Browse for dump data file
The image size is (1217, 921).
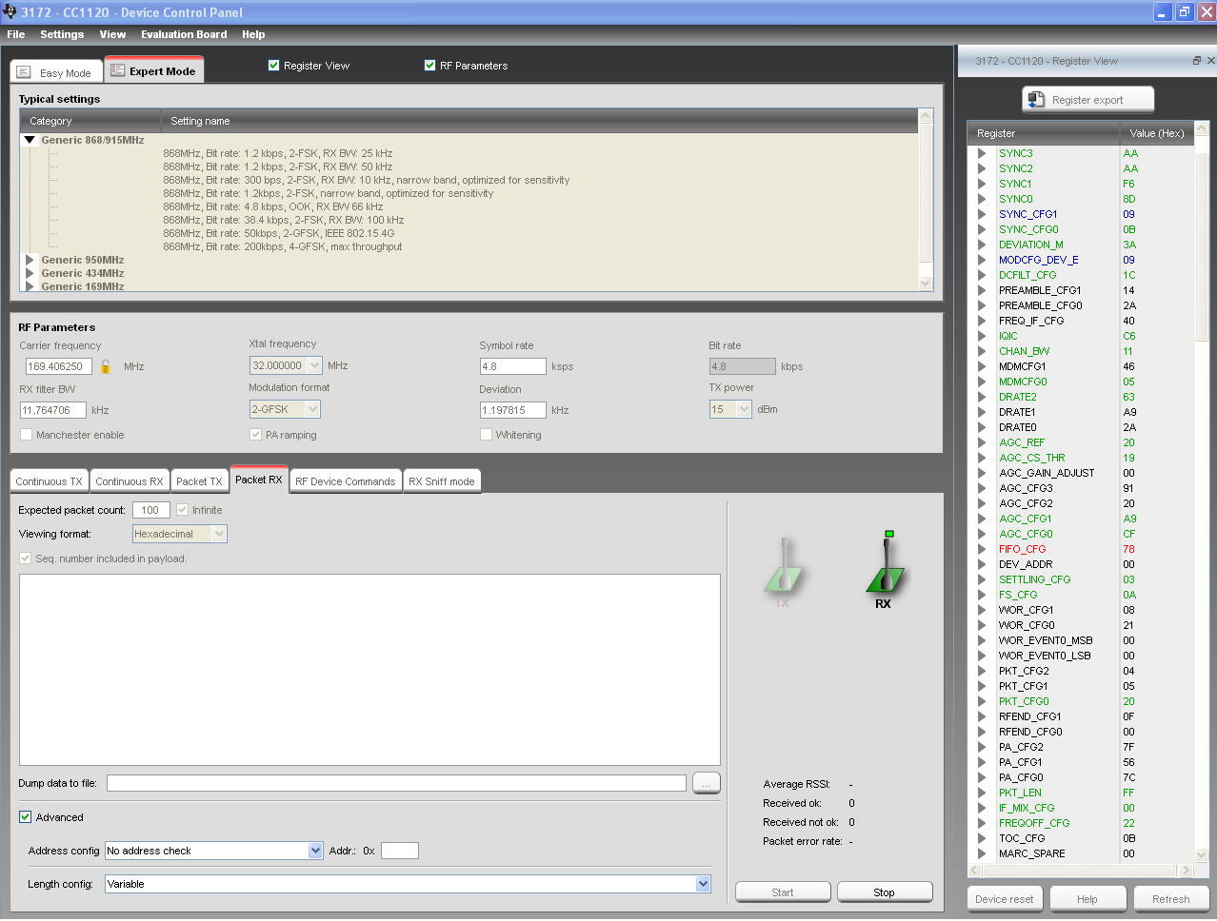[x=706, y=783]
